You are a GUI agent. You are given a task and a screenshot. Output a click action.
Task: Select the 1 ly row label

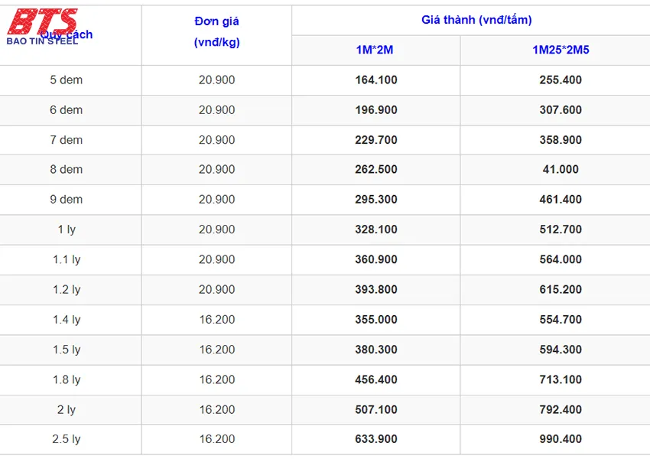[x=67, y=229]
